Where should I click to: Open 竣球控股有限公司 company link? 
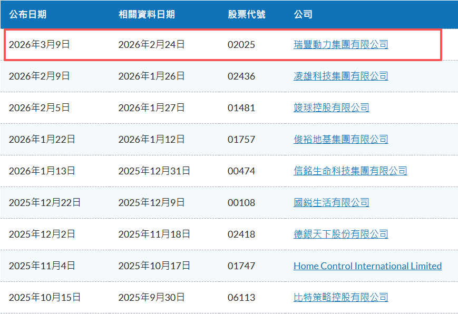point(331,107)
